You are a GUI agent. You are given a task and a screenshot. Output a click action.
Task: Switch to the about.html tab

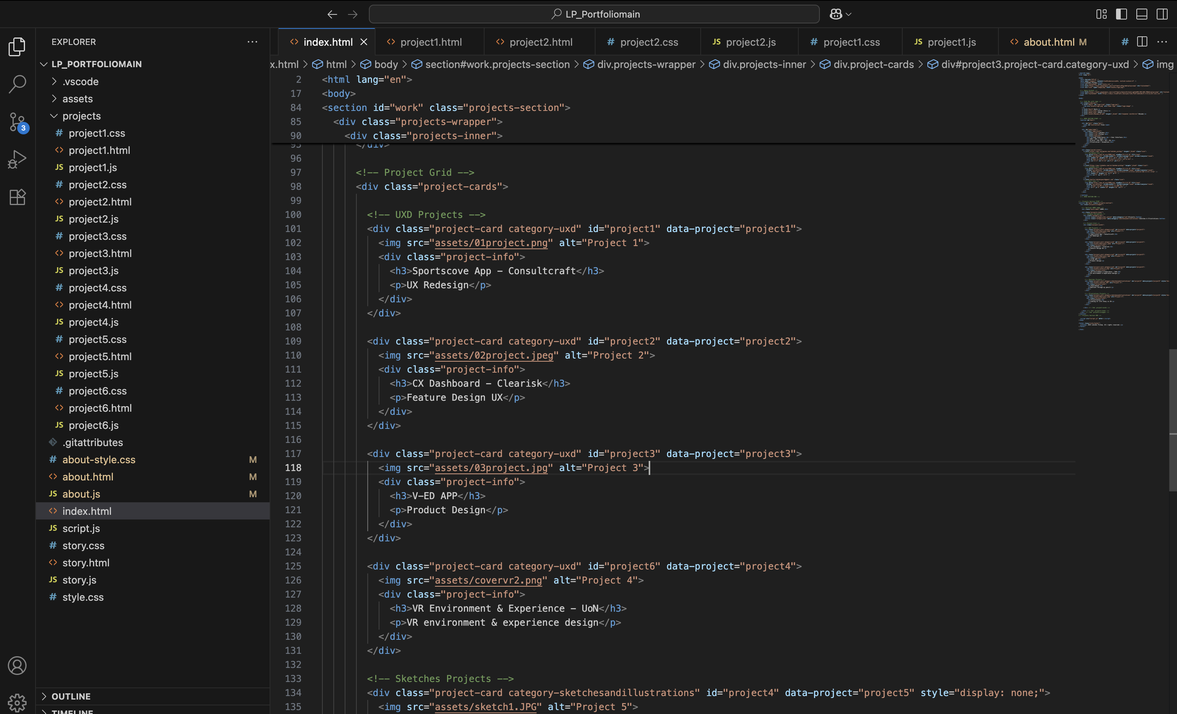[x=1048, y=42]
